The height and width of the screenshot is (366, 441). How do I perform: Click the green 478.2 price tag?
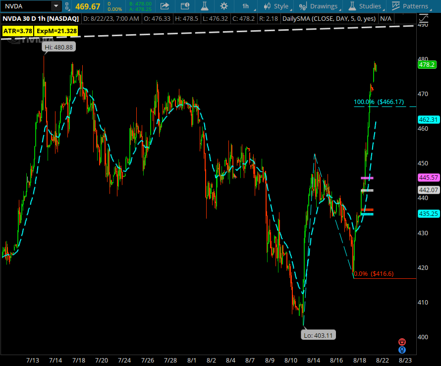427,65
